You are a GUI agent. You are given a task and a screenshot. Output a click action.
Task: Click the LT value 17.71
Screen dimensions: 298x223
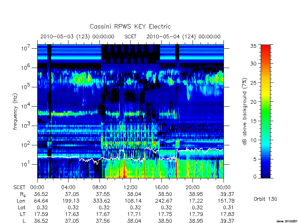click(134, 214)
